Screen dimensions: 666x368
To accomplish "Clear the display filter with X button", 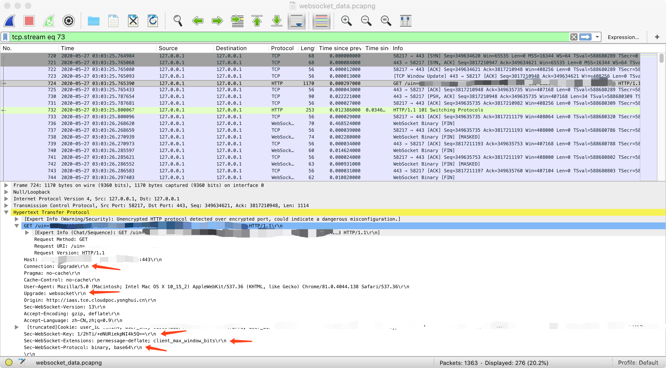I will coord(574,37).
